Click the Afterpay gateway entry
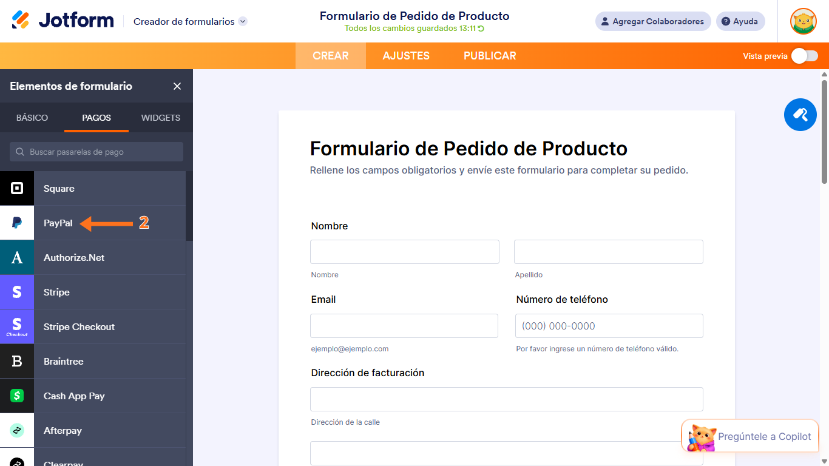Viewport: 829px width, 466px height. pos(61,430)
